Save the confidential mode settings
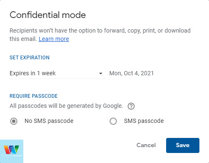Image resolution: width=209 pixels, height=163 pixels. 183,145
